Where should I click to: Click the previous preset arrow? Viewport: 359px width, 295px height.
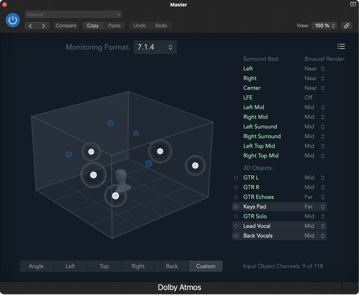click(x=31, y=26)
